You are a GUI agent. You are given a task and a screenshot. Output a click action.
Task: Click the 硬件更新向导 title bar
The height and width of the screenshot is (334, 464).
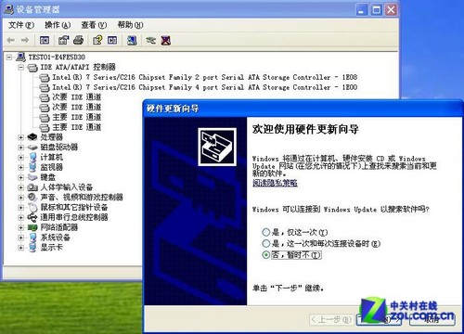pyautogui.click(x=303, y=109)
